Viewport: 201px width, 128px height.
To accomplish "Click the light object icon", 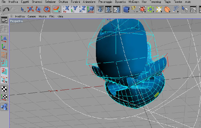I will tap(159, 9).
